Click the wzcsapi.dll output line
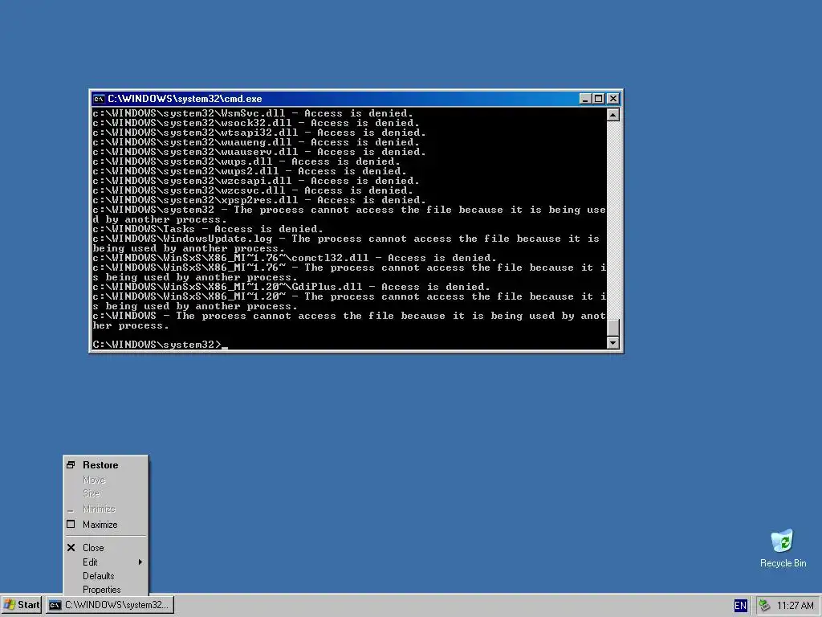822x617 pixels. [256, 181]
